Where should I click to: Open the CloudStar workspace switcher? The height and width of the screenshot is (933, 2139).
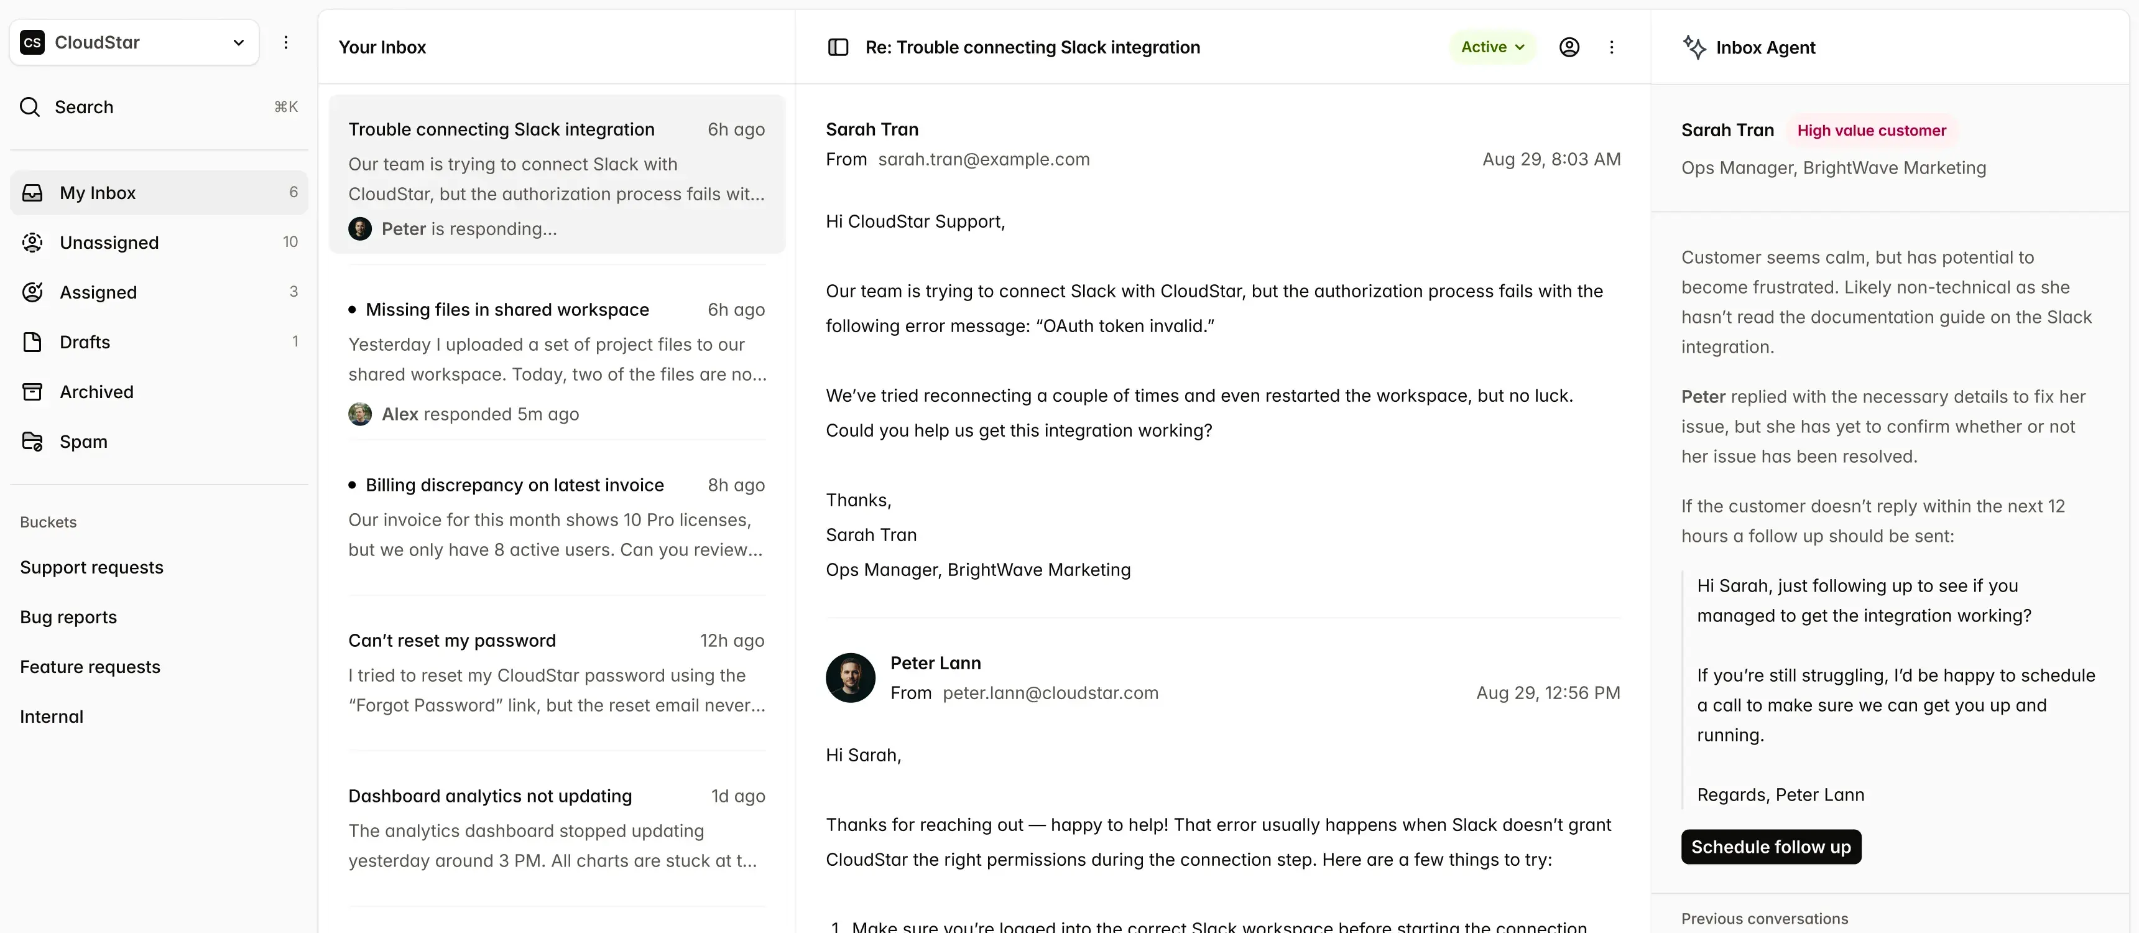click(134, 42)
